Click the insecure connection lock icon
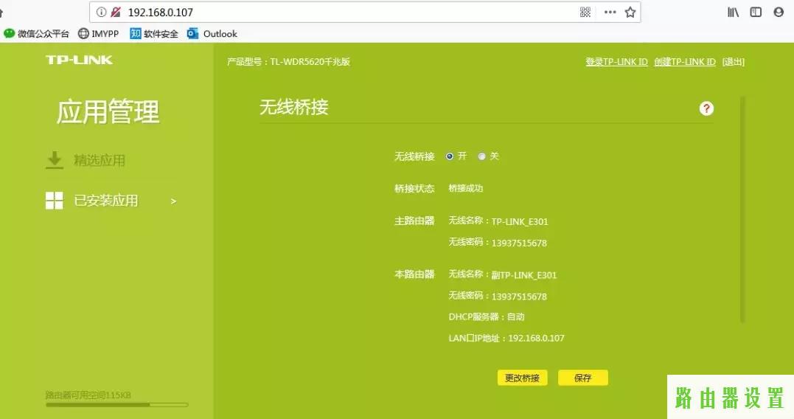The height and width of the screenshot is (419, 794). coord(116,12)
